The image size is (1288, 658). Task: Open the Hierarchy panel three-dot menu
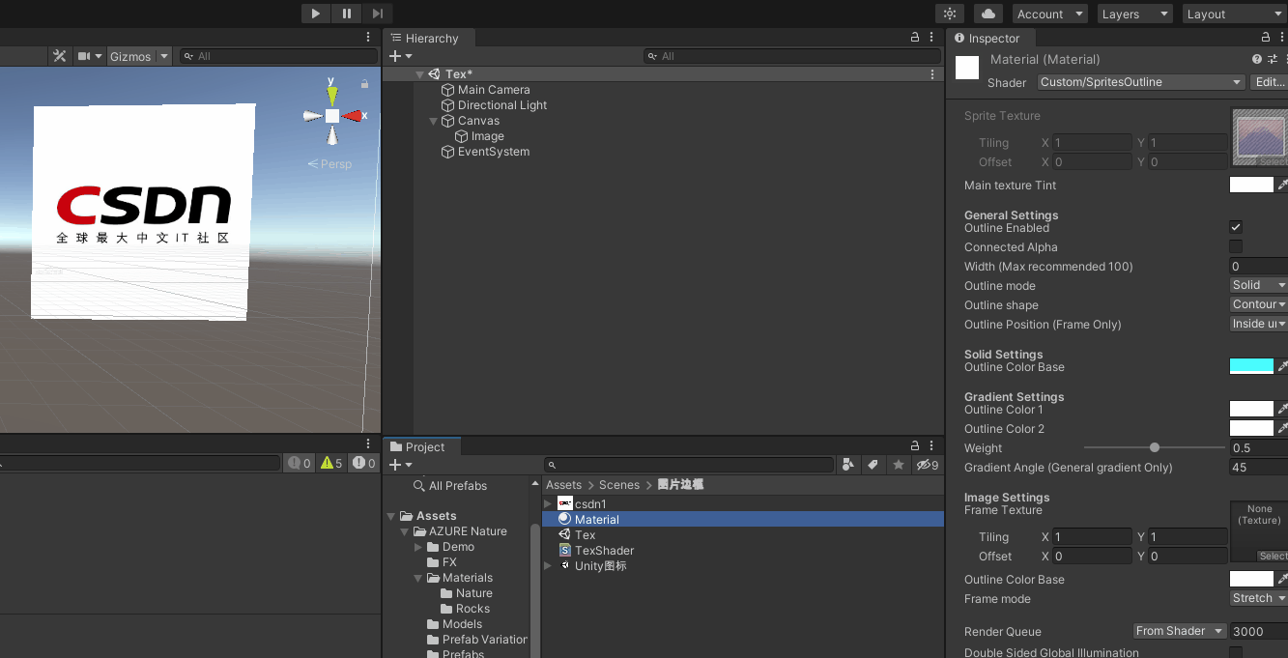click(x=933, y=38)
